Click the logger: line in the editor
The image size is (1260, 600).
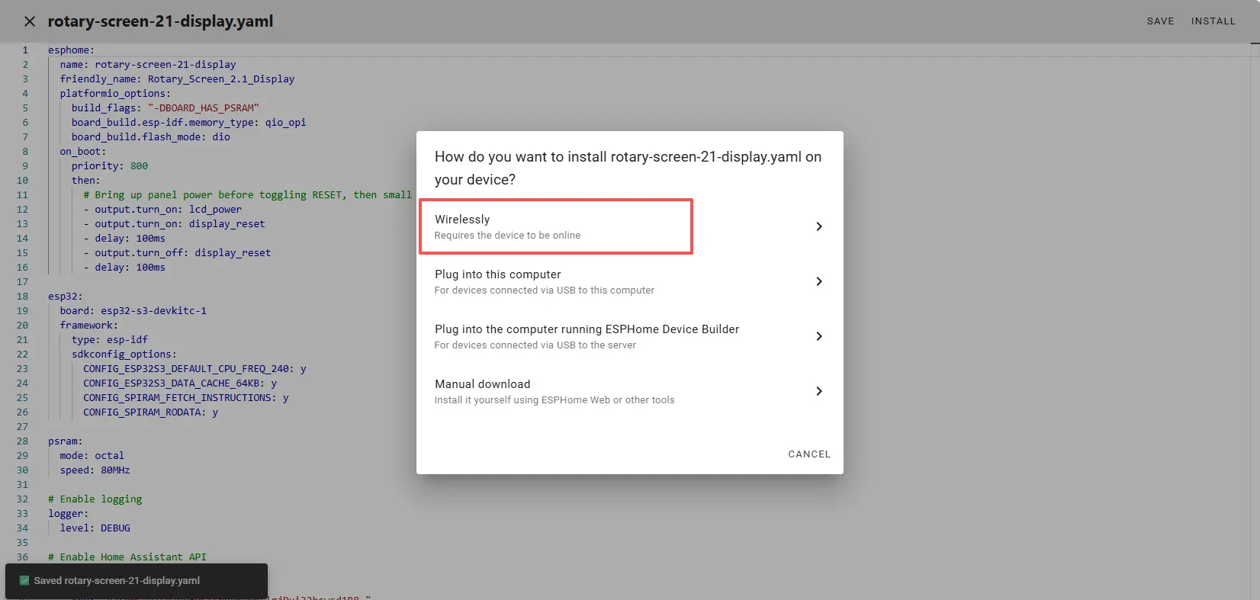(69, 514)
